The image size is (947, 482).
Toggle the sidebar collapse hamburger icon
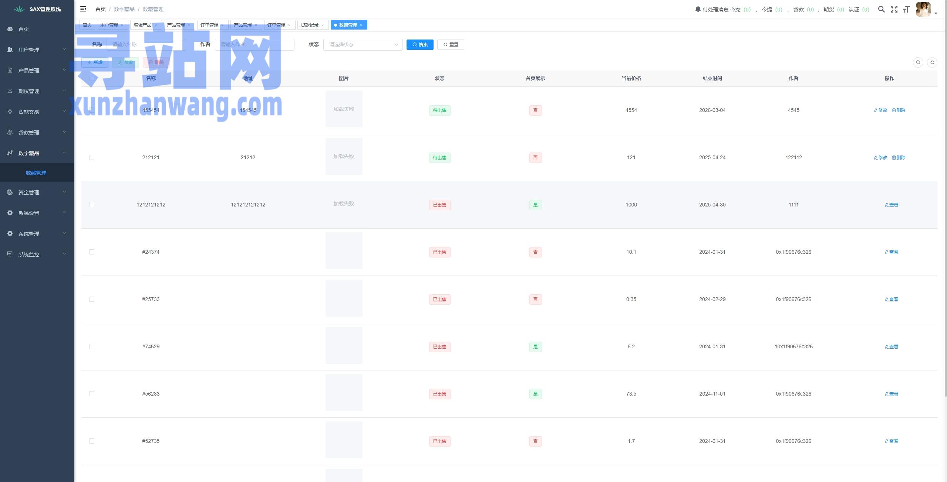point(83,9)
